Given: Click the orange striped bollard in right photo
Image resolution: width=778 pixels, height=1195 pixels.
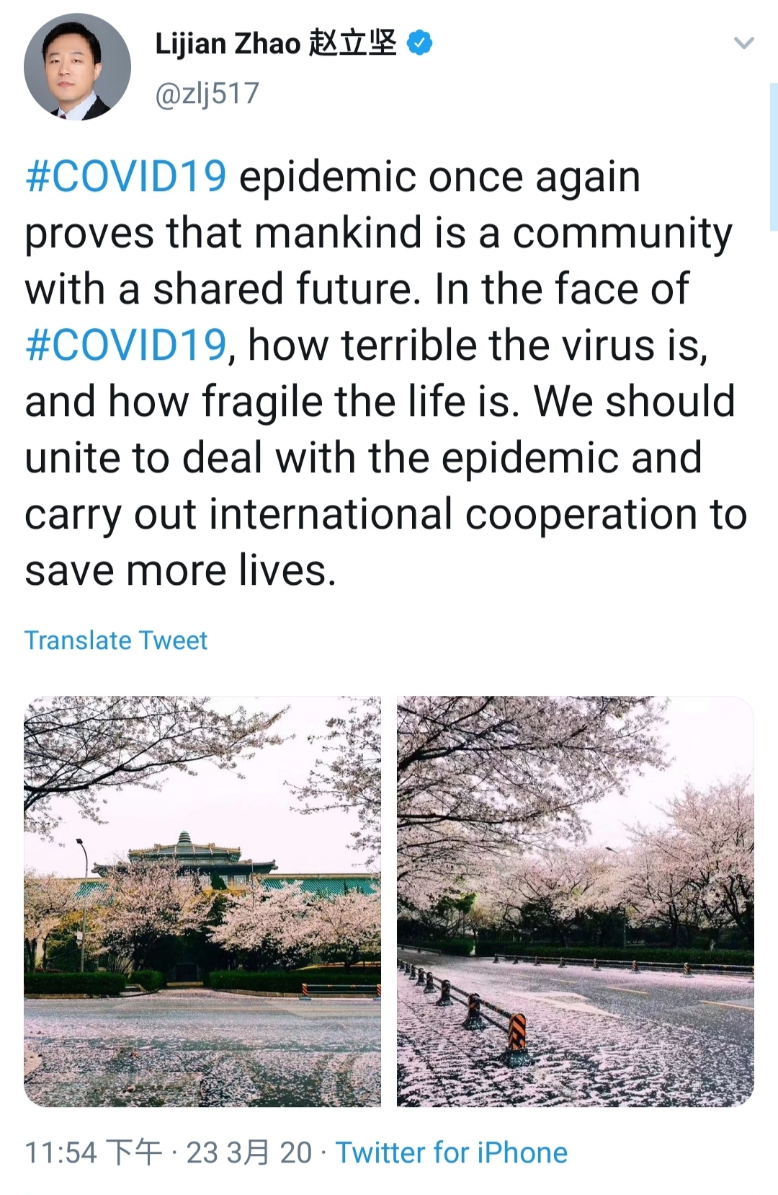Looking at the screenshot, I should click(x=517, y=1033).
